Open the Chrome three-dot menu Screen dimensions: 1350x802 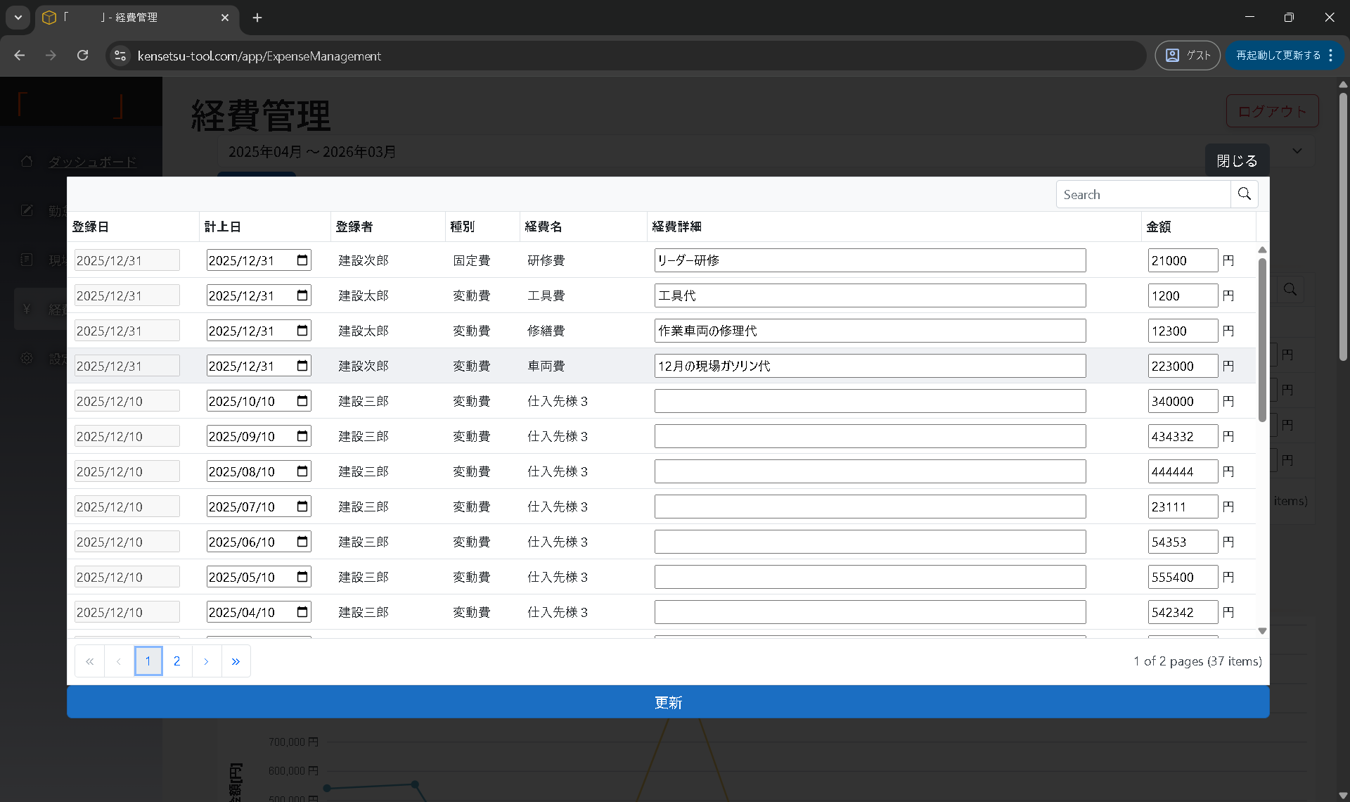pyautogui.click(x=1331, y=56)
